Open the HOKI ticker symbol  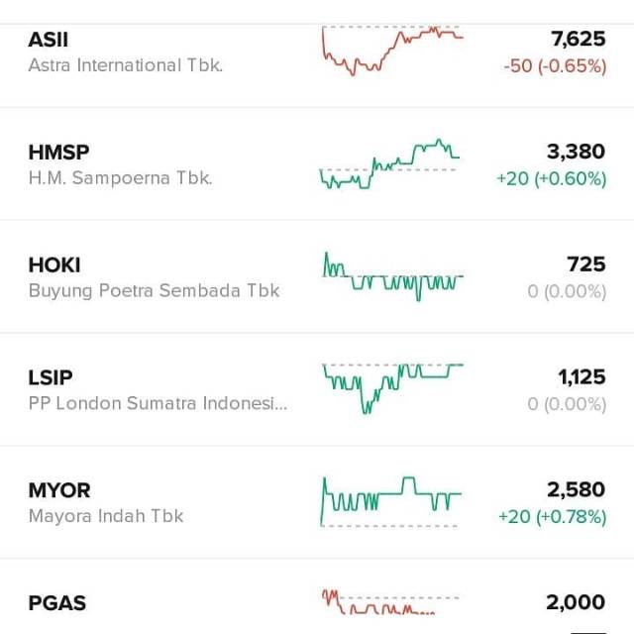click(54, 264)
